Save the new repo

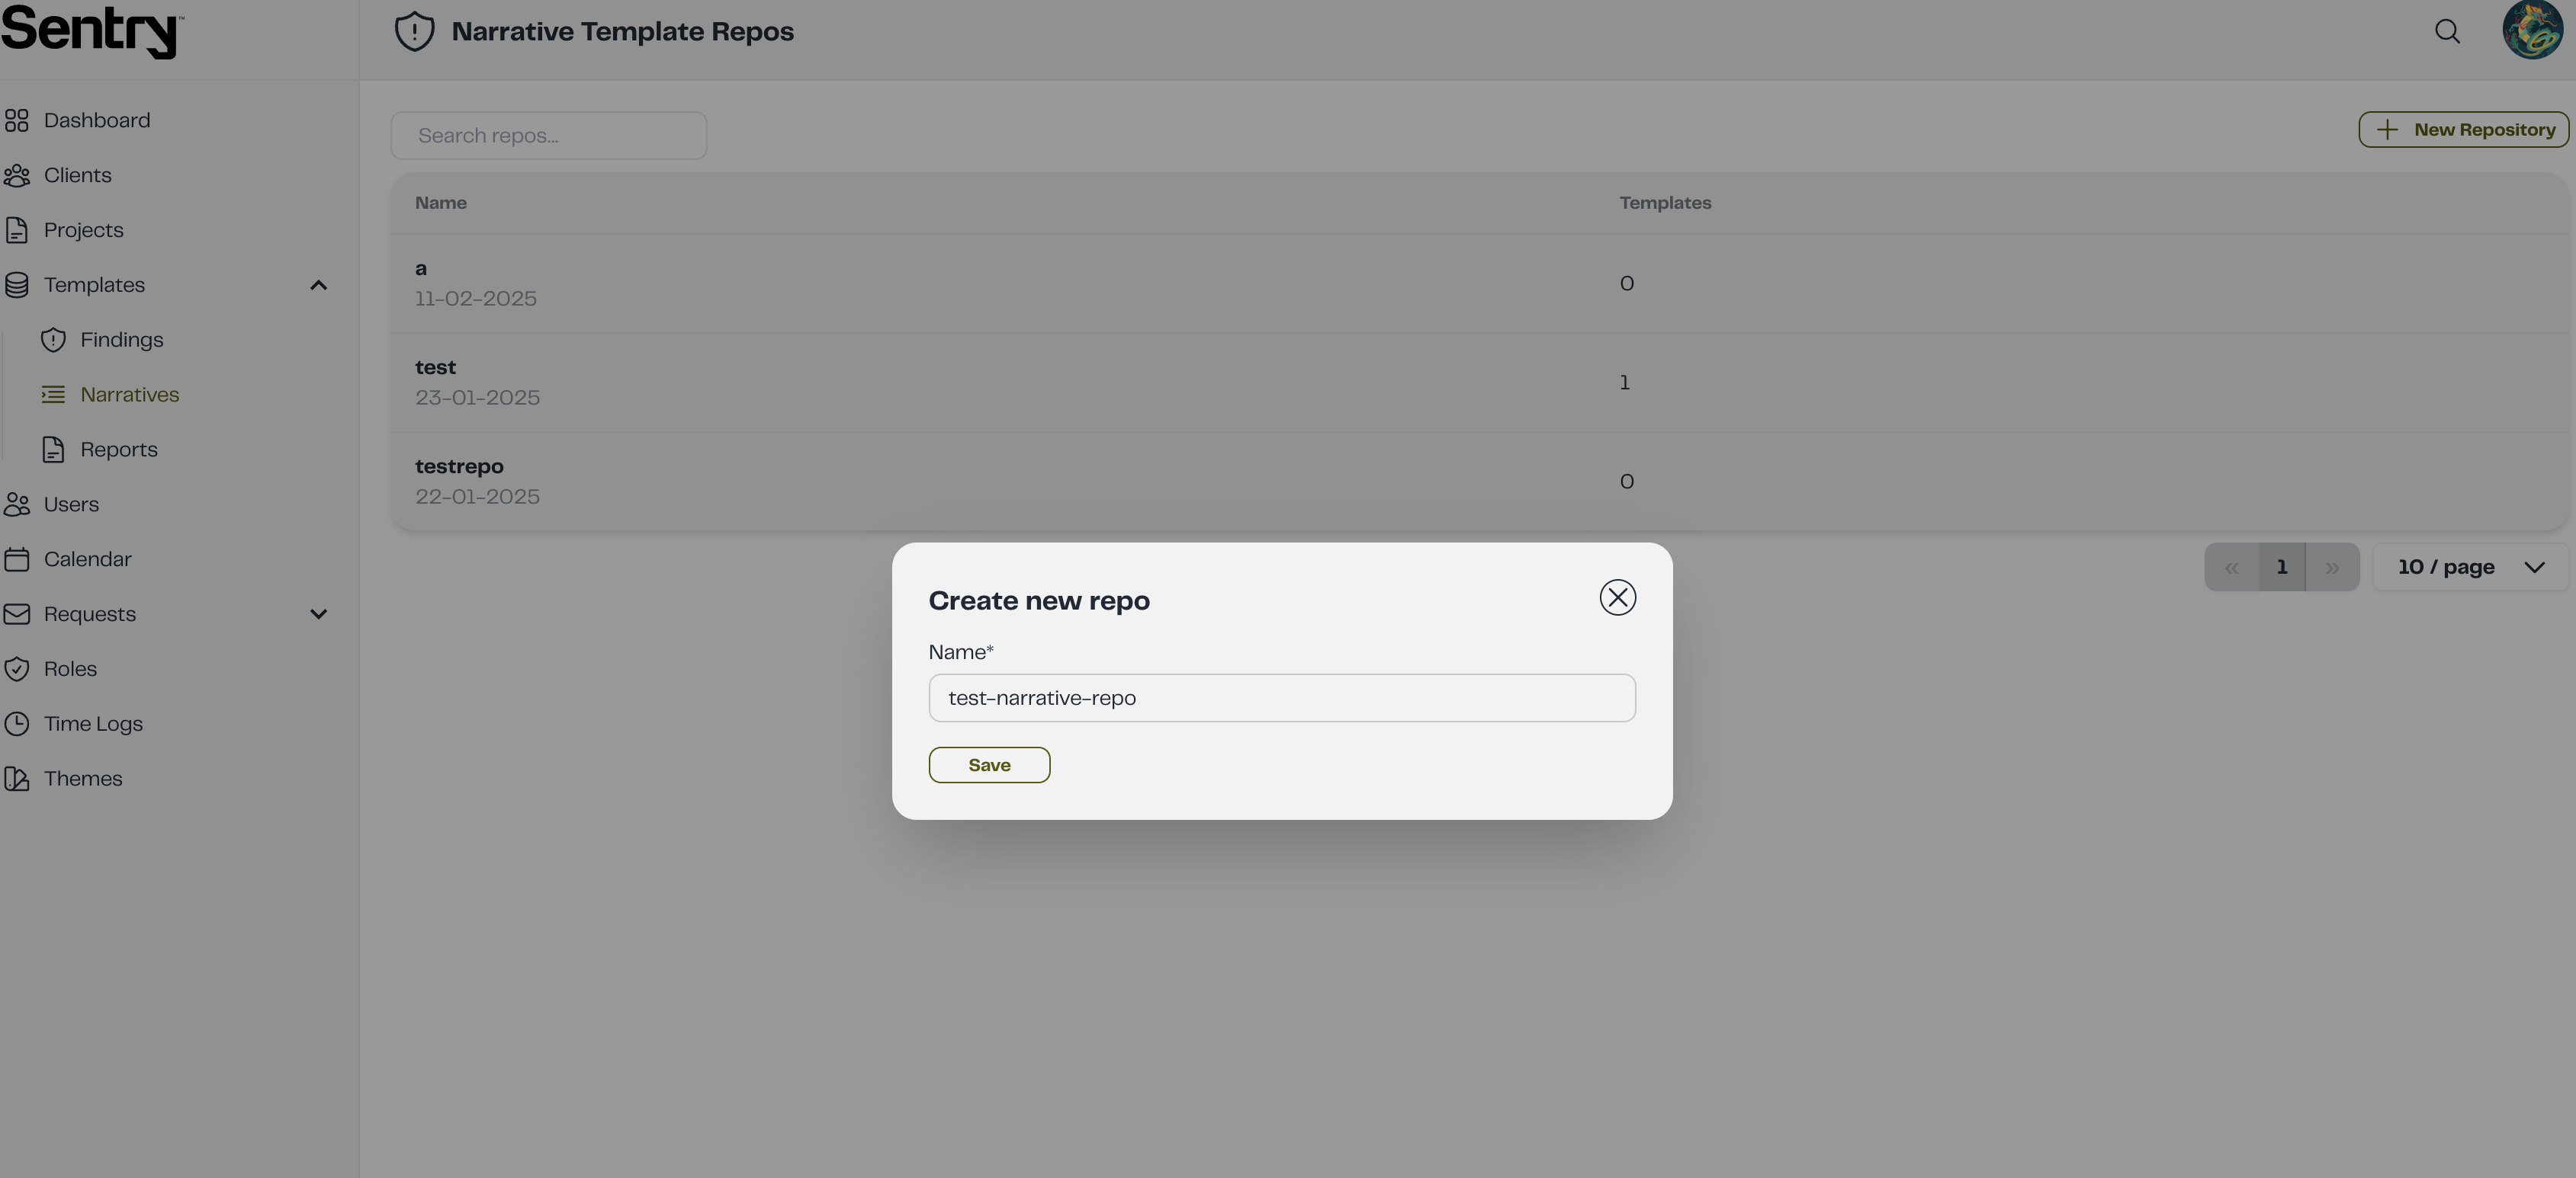tap(989, 765)
